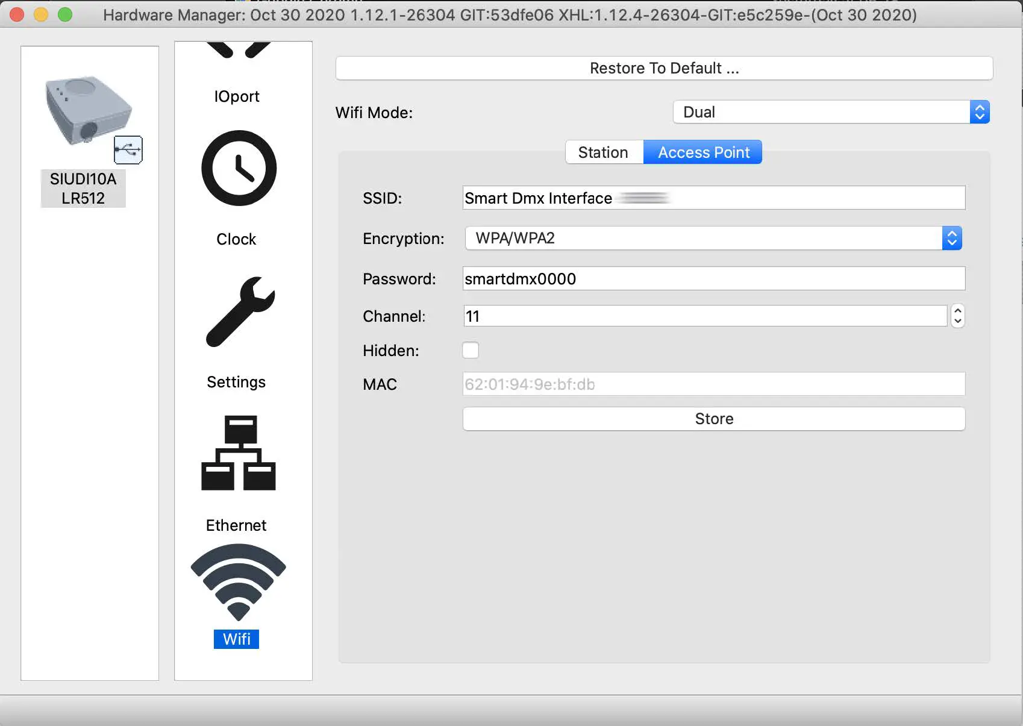1023x726 pixels.
Task: Switch to the Station tab
Action: pyautogui.click(x=604, y=152)
